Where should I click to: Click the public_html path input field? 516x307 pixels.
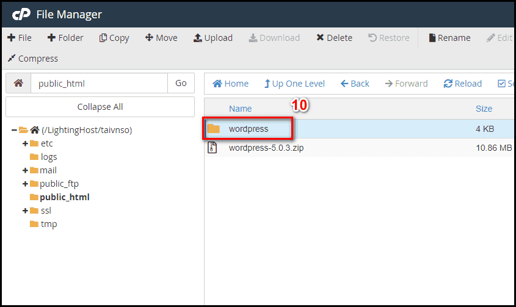99,83
